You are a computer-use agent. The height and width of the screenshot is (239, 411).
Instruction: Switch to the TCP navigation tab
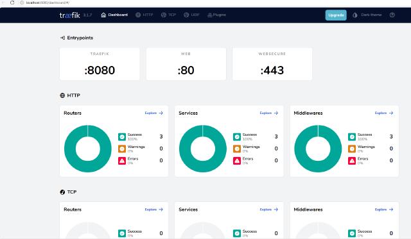coord(168,15)
